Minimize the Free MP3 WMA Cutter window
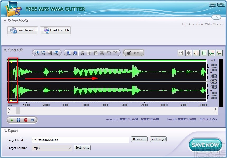The image size is (227, 158). click(212, 5)
